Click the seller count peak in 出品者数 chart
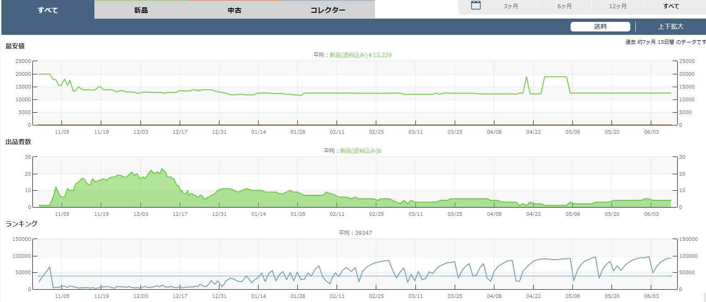The image size is (706, 302). point(162,169)
